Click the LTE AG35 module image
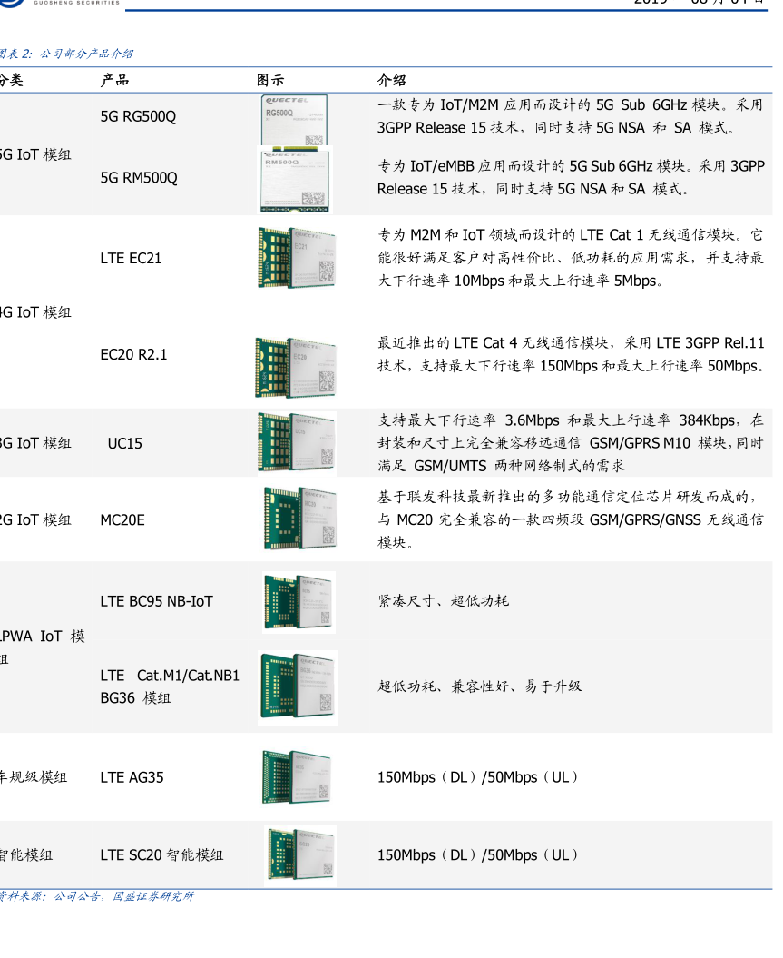Image resolution: width=783 pixels, height=958 pixels. (x=298, y=777)
